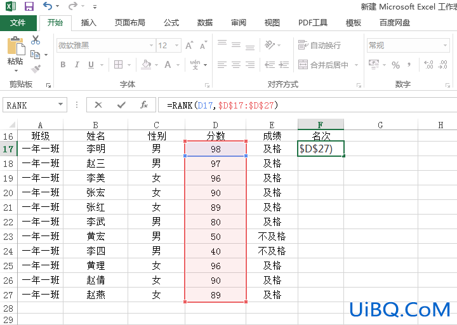Open the PDF工具 tab
Image resolution: width=457 pixels, height=325 pixels.
(313, 23)
